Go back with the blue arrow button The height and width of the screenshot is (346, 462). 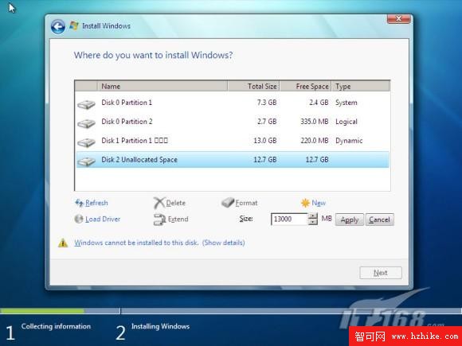(57, 27)
